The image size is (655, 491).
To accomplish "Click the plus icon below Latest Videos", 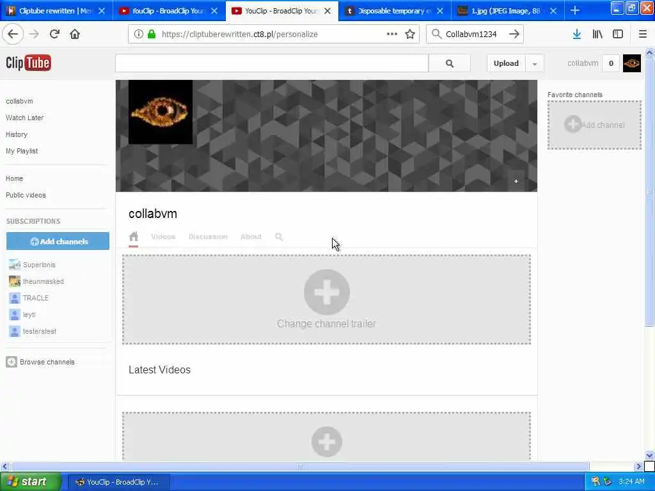I will [x=327, y=442].
